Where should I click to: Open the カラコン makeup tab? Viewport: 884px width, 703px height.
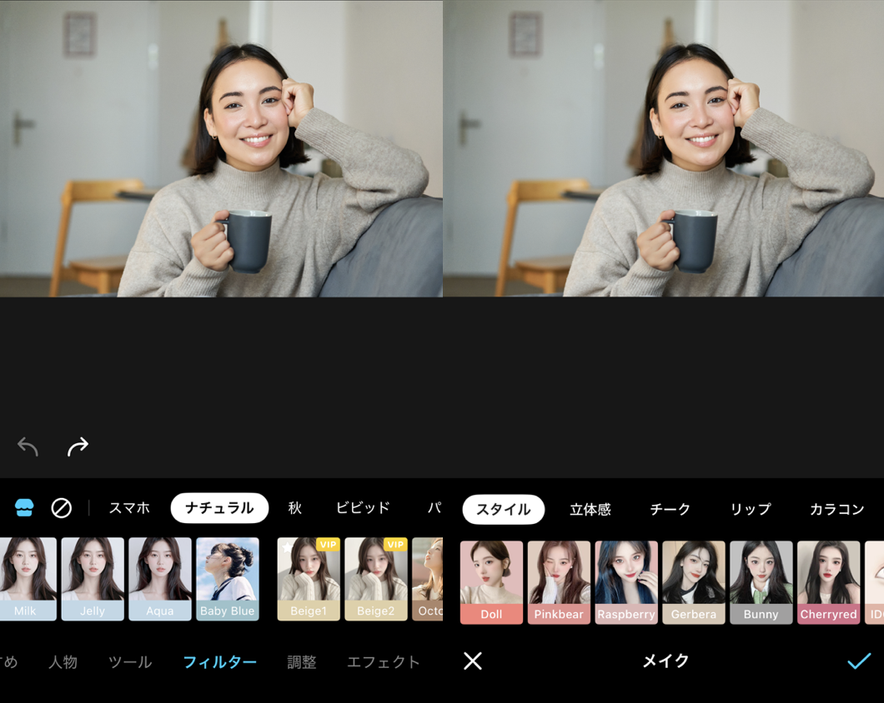click(836, 509)
